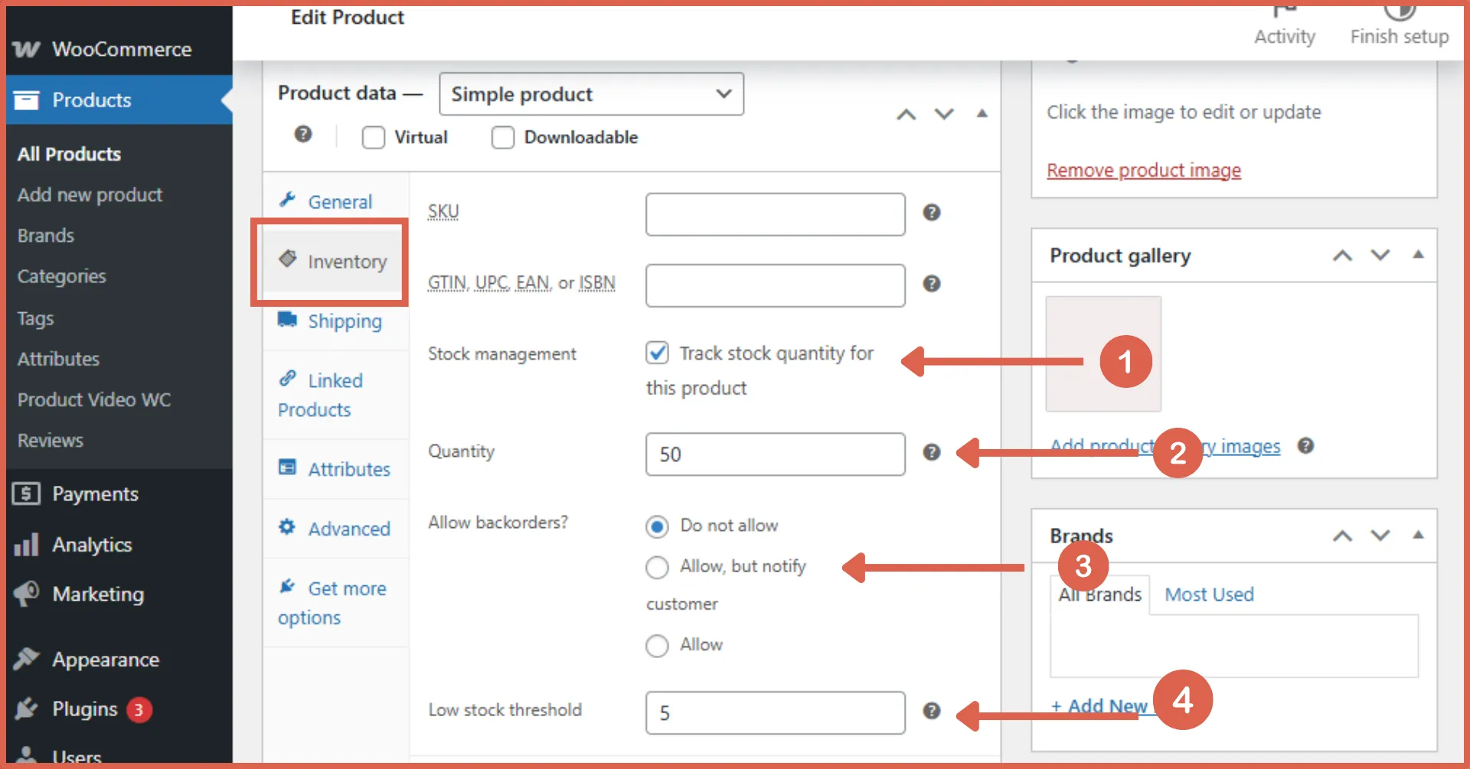Select the Inventory tab tag icon

coord(288,261)
